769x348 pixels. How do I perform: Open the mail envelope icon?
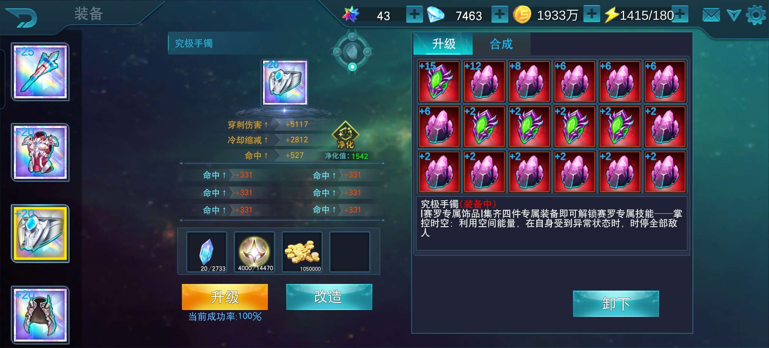tap(711, 15)
